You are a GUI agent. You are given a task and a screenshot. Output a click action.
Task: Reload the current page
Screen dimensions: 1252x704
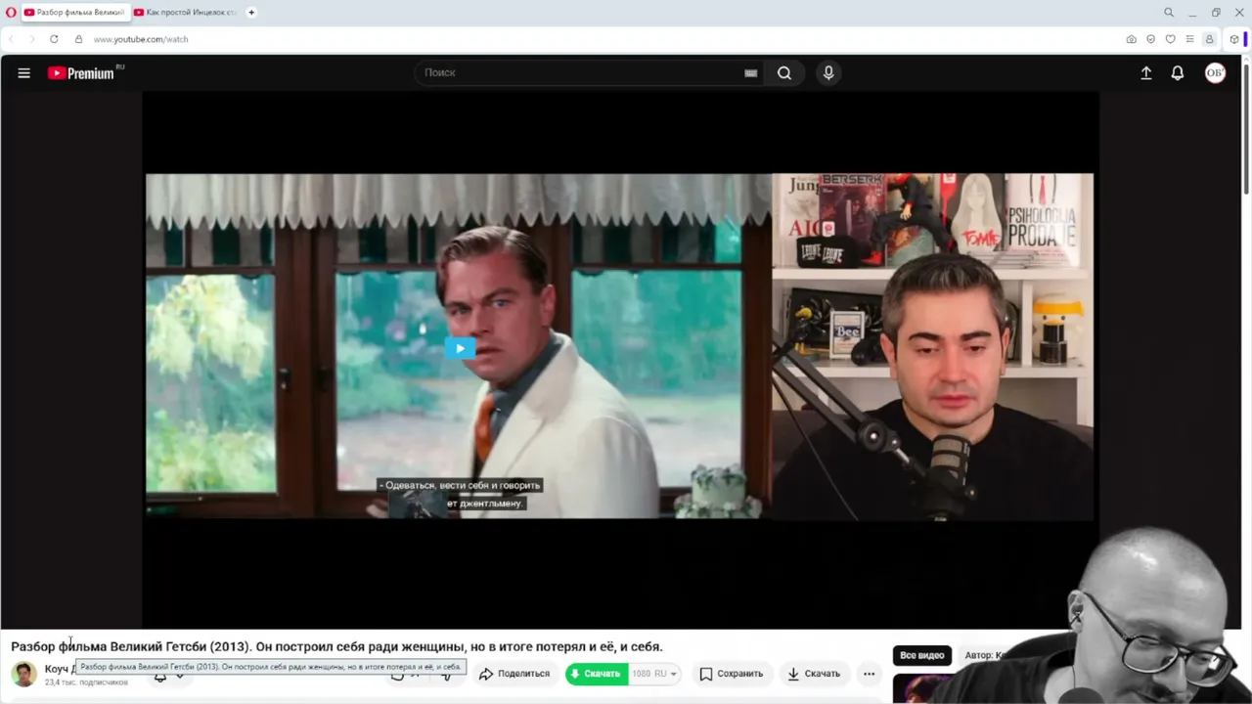(x=54, y=39)
